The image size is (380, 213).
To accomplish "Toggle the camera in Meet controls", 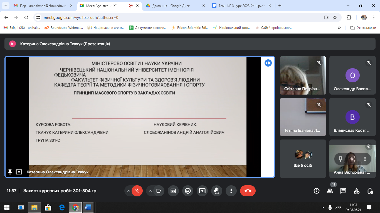I will pos(159,191).
